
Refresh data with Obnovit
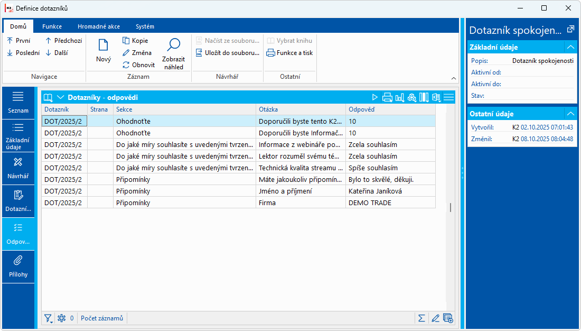[138, 65]
